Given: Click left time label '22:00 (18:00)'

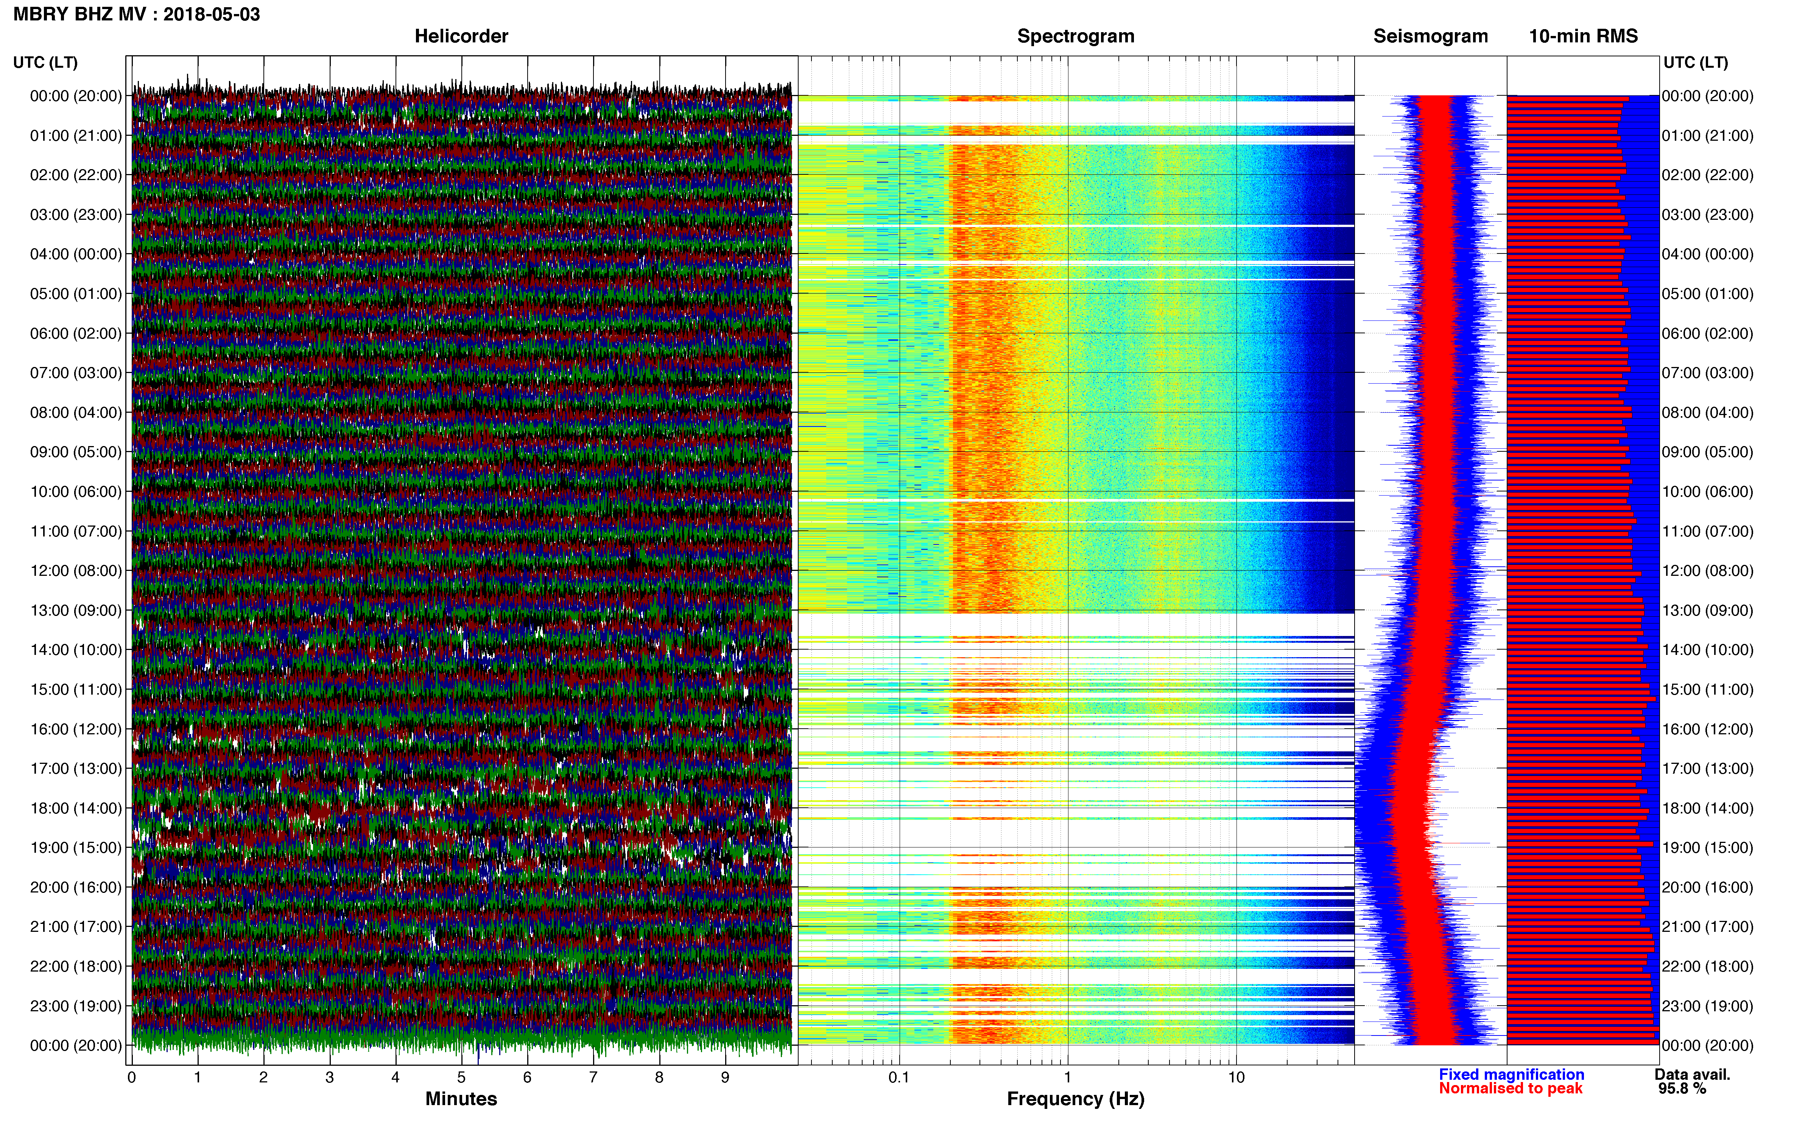Looking at the screenshot, I should (x=76, y=967).
